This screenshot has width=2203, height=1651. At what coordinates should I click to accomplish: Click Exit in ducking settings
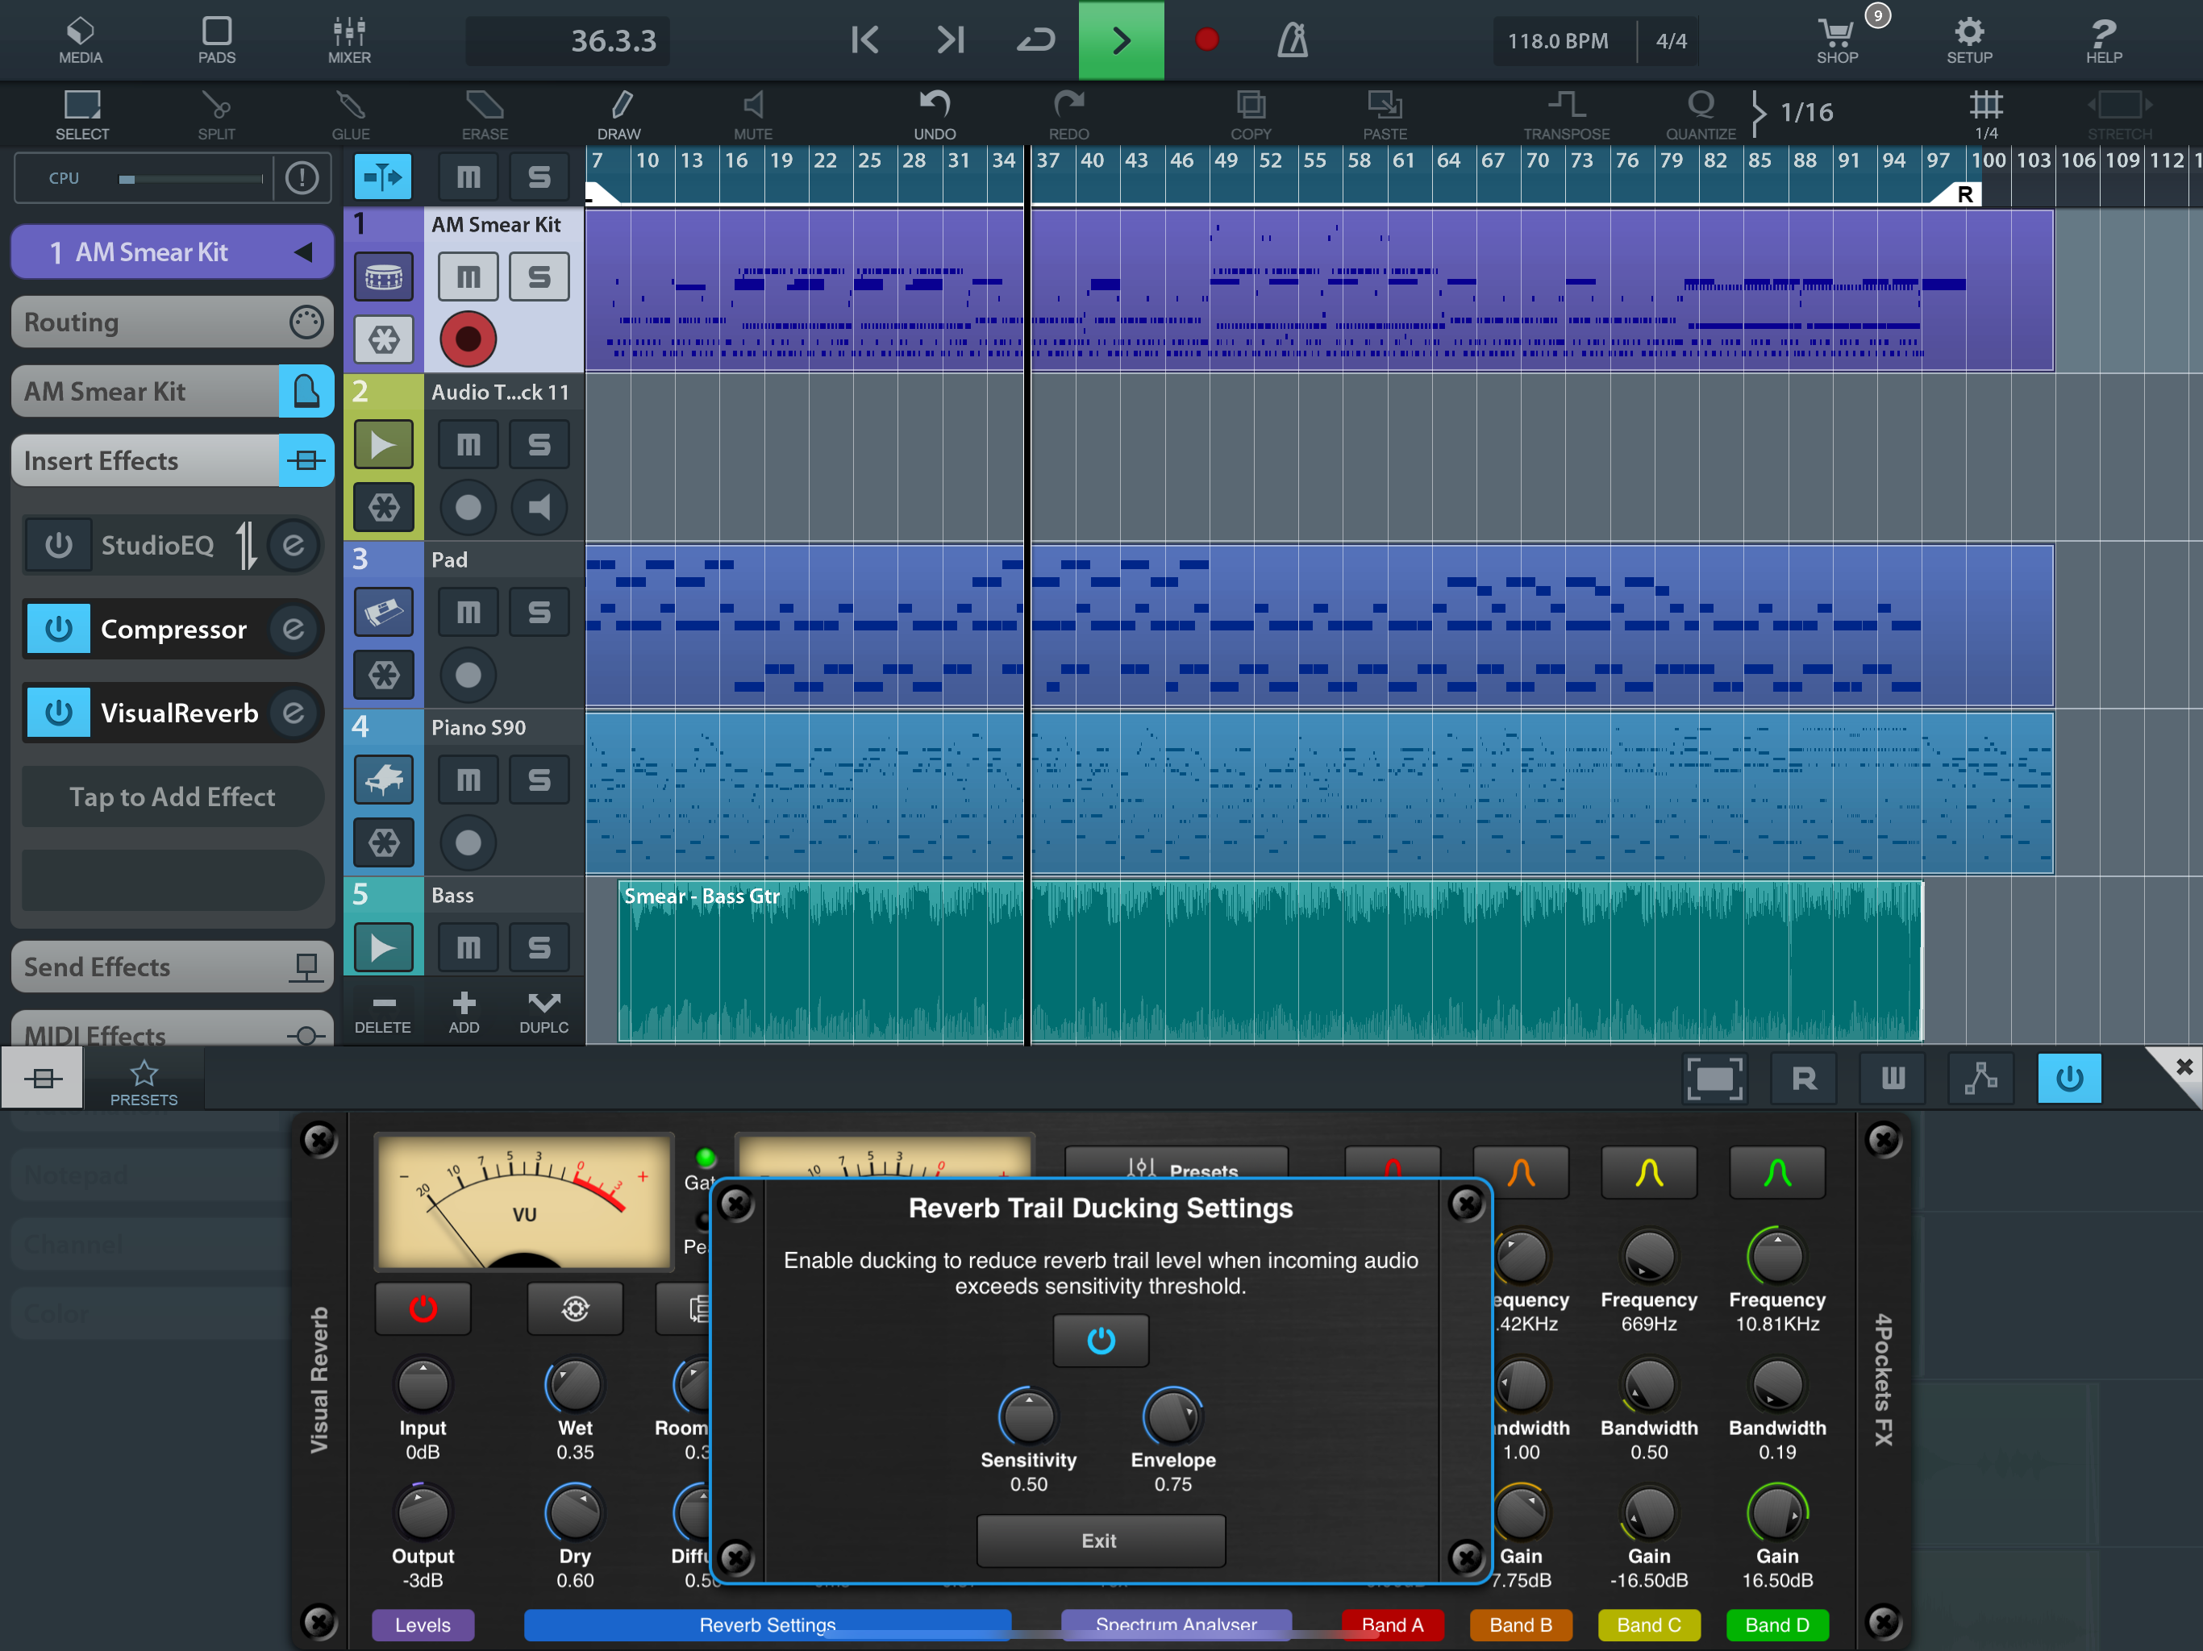click(x=1100, y=1541)
